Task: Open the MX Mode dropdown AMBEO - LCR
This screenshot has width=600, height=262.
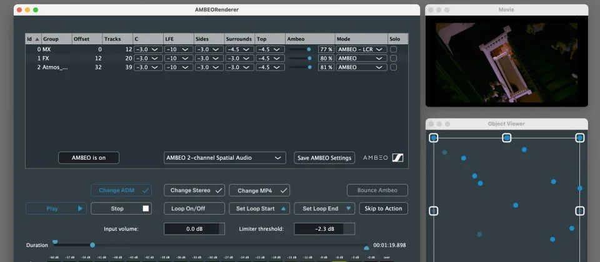Action: tap(361, 49)
